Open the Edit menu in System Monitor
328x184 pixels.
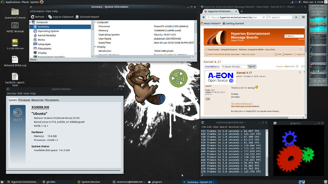point(20,94)
